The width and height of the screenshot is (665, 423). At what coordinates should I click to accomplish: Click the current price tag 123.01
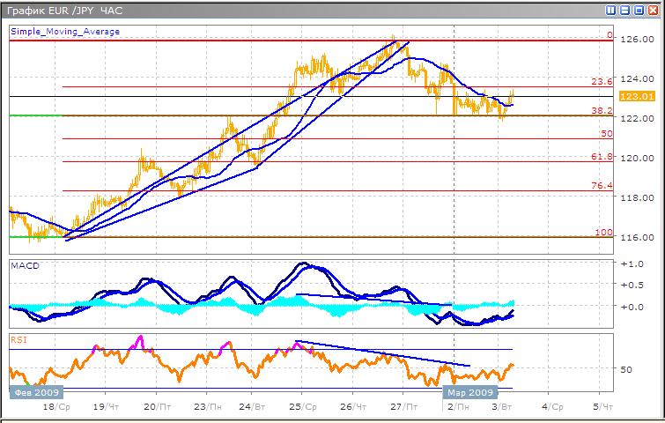tap(635, 96)
